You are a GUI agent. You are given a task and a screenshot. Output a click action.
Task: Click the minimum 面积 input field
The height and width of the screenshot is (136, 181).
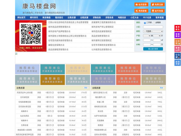coord(147,40)
